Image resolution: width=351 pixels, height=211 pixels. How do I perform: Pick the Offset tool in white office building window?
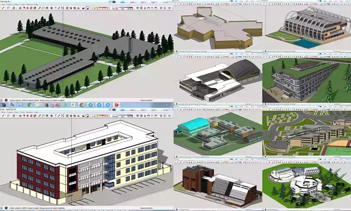pos(24,115)
